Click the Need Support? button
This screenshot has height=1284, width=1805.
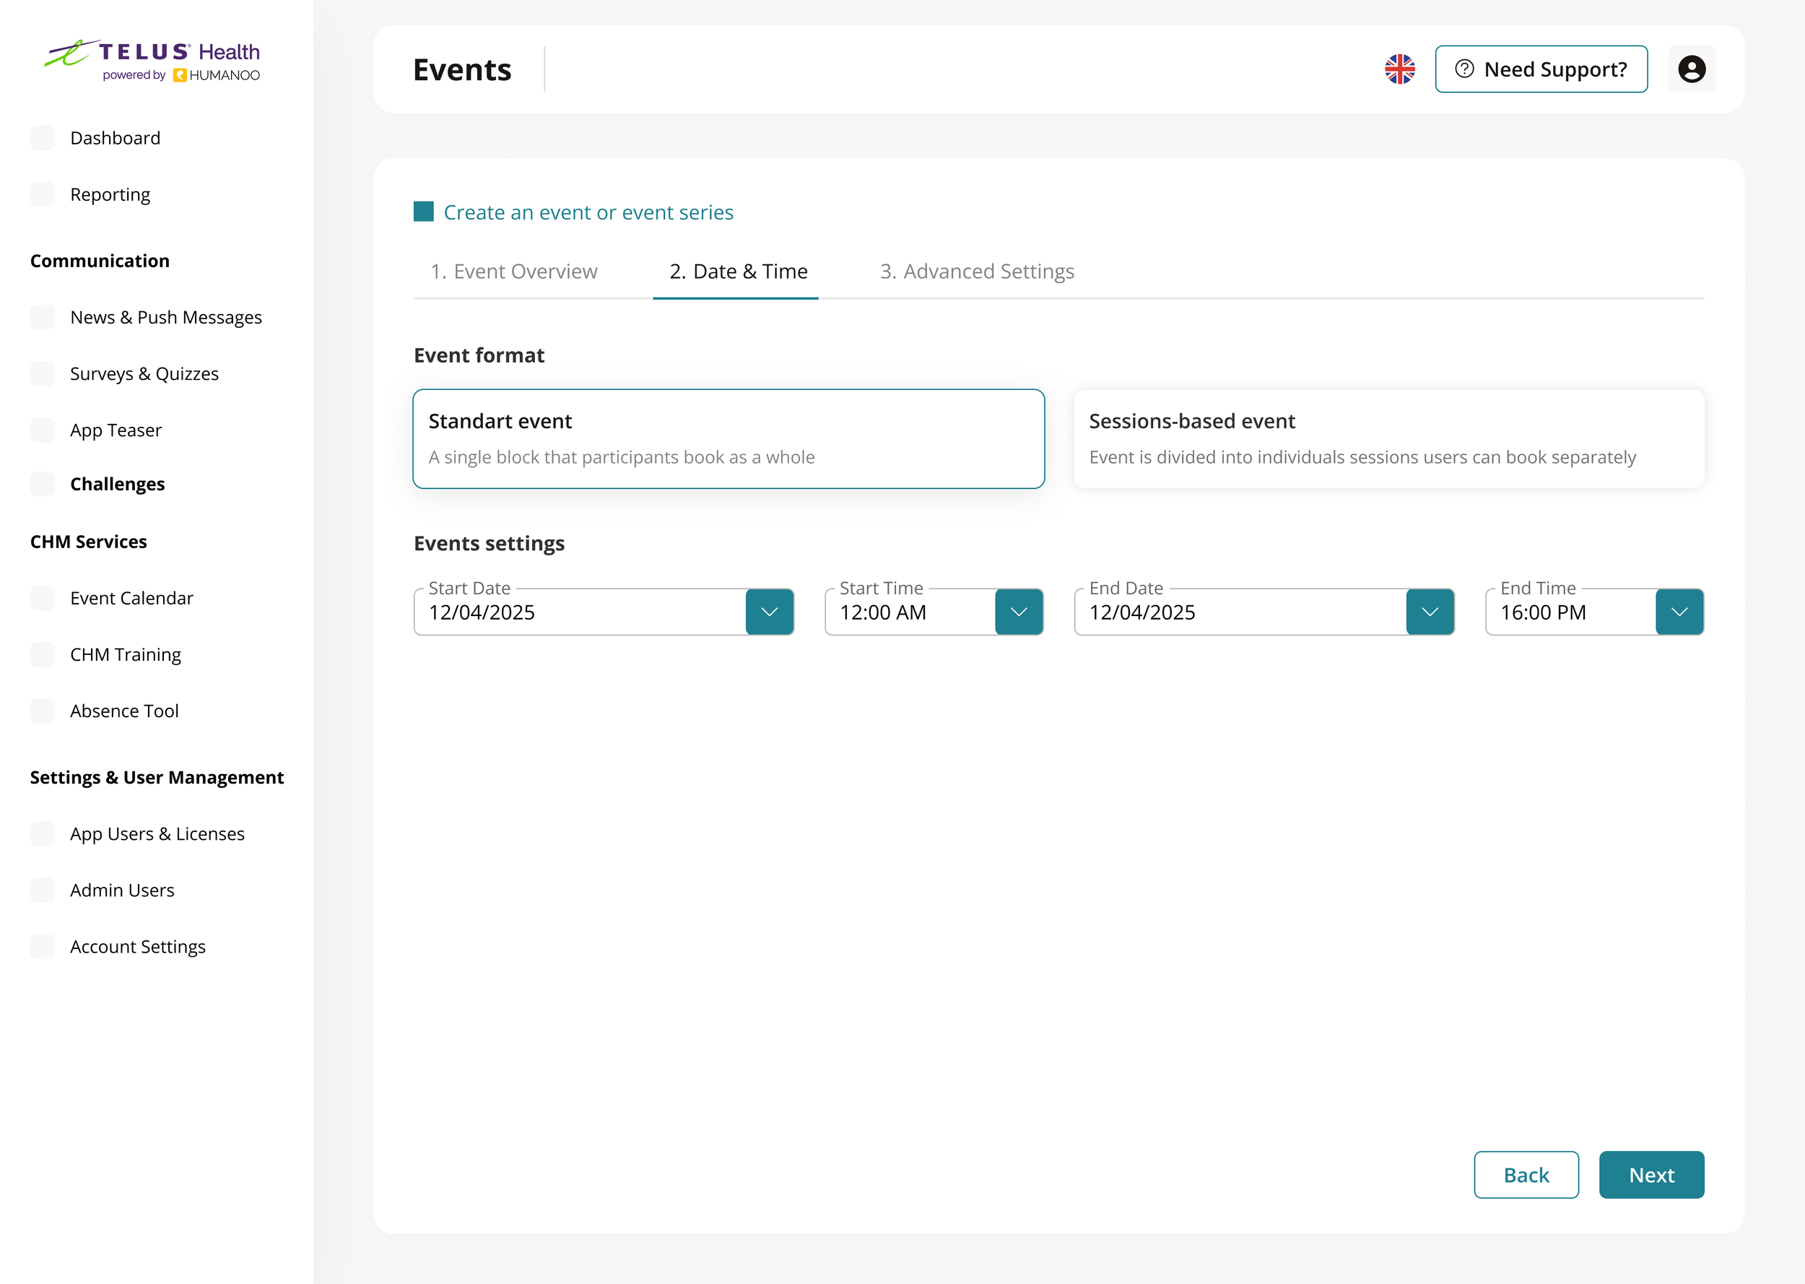pyautogui.click(x=1541, y=69)
